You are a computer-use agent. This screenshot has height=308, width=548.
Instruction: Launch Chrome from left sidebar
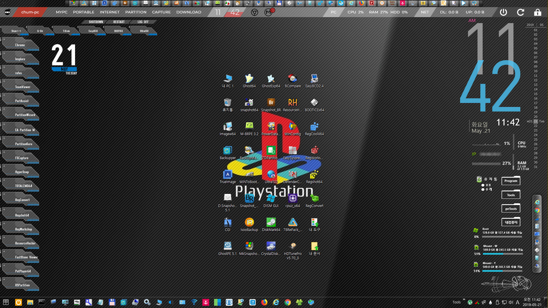pyautogui.click(x=21, y=45)
